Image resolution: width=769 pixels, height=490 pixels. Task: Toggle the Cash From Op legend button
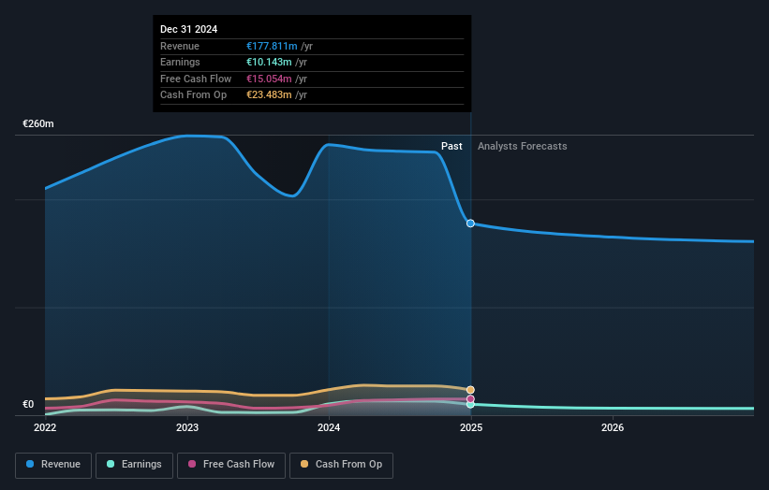point(341,465)
